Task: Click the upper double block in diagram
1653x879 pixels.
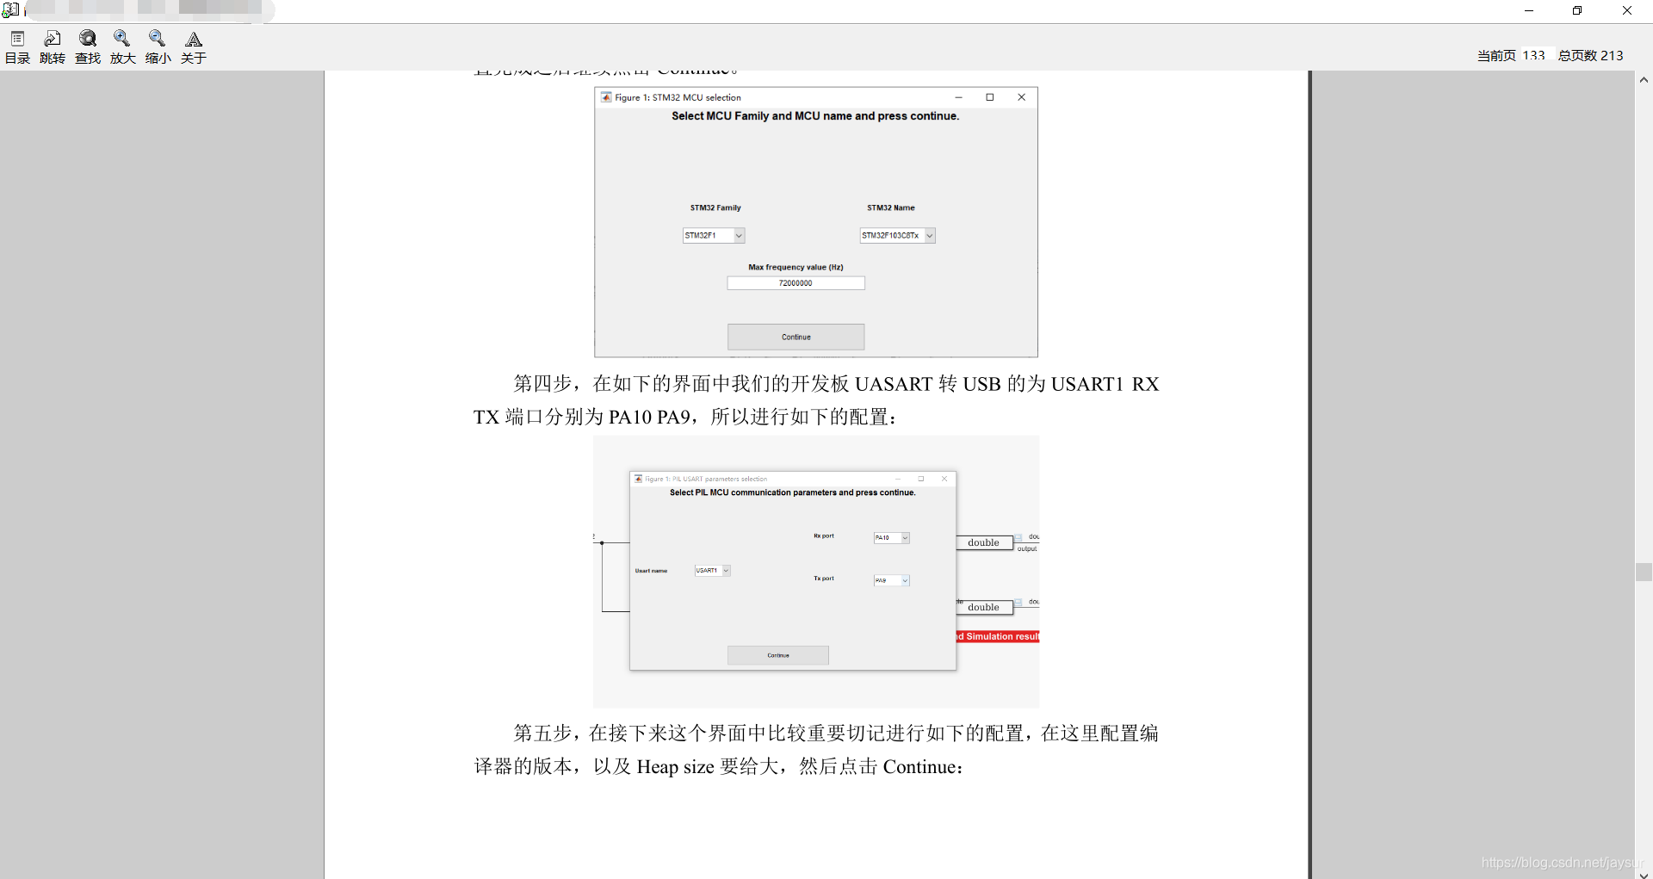Action: coord(984,542)
